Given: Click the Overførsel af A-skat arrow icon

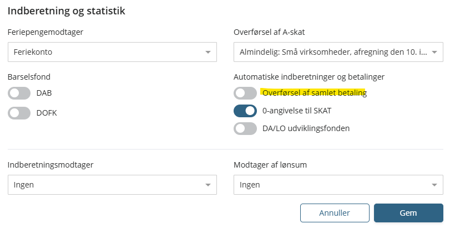Looking at the screenshot, I should [434, 53].
